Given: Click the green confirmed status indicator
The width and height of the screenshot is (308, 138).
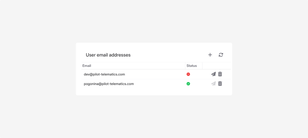Looking at the screenshot, I should (x=188, y=84).
